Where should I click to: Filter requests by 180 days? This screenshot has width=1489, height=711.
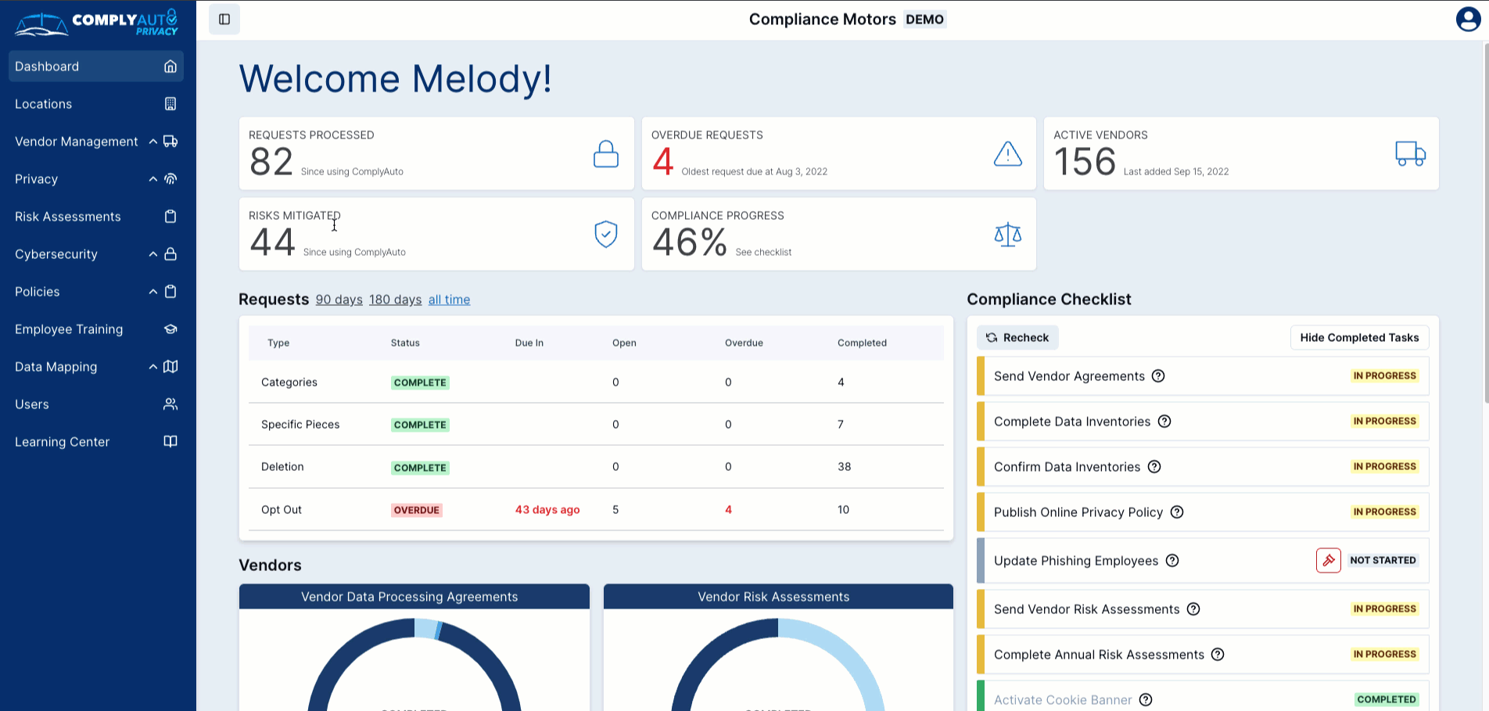point(396,300)
